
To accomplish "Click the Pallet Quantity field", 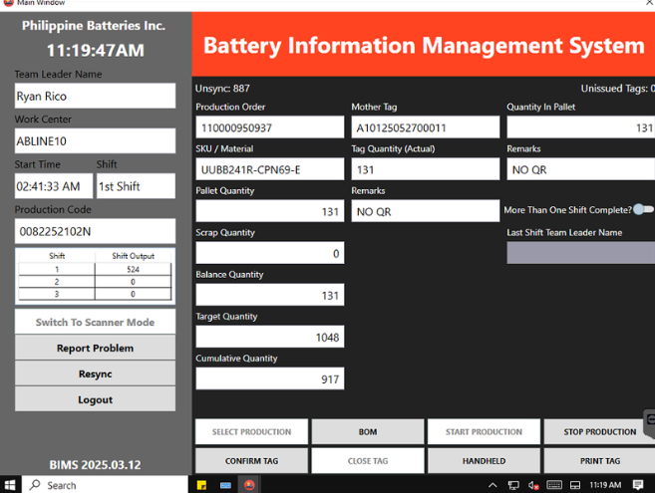I will point(270,211).
